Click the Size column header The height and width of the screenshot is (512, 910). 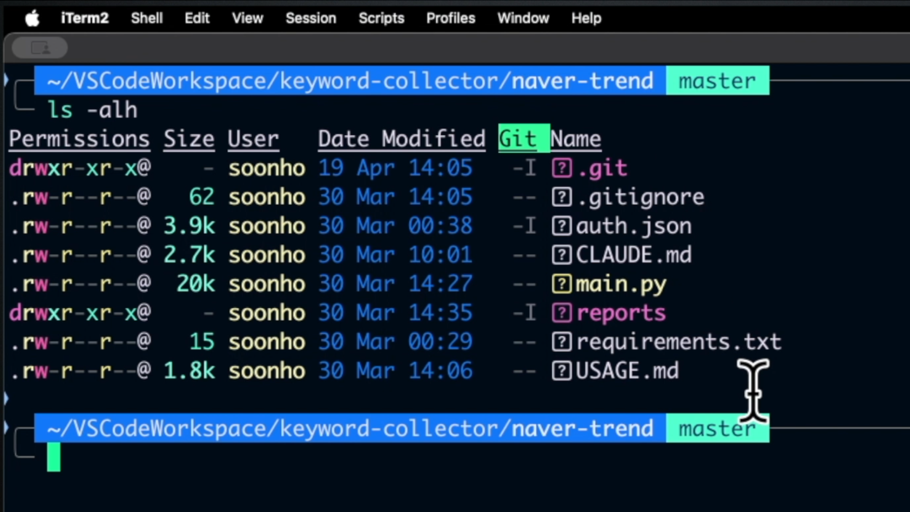pos(189,139)
